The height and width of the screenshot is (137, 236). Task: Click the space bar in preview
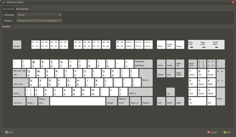coord(78,101)
